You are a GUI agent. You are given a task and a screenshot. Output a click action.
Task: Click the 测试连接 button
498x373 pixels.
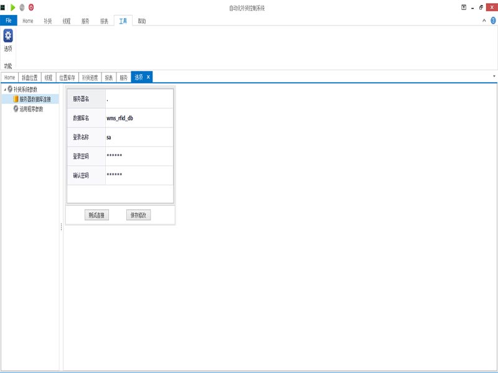pos(96,215)
